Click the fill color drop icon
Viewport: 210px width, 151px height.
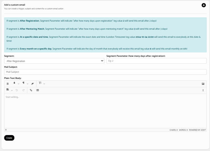point(14,83)
